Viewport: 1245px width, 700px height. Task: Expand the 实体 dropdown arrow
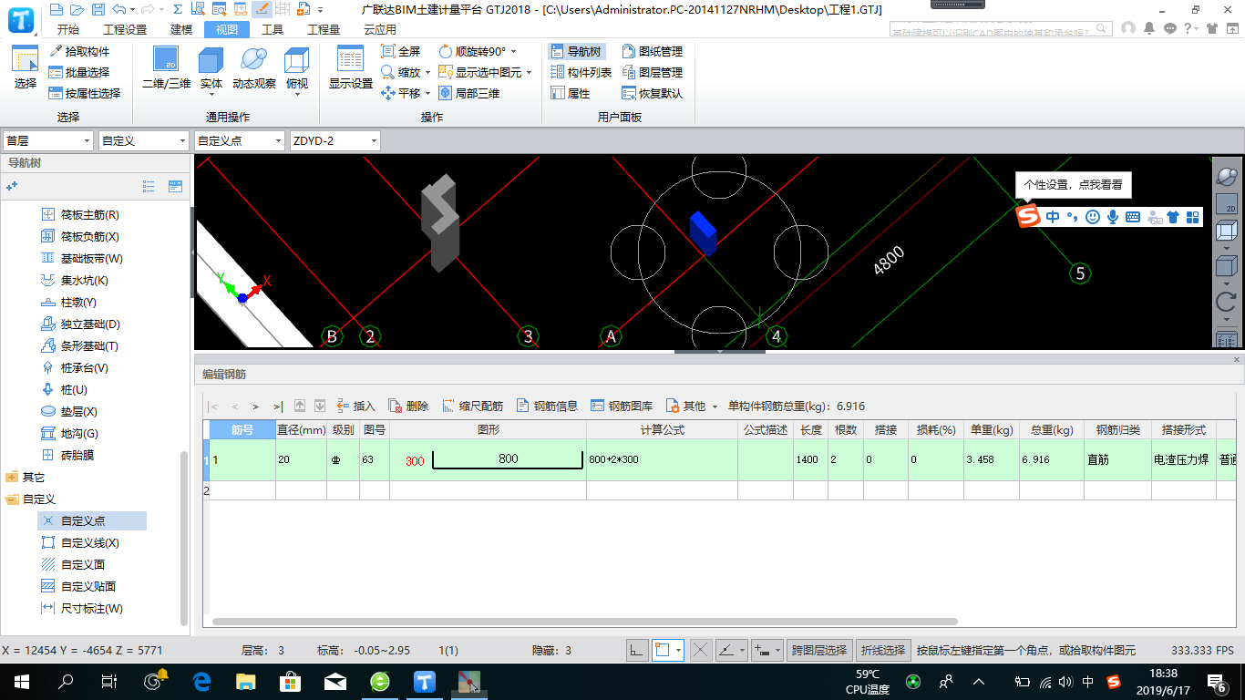pyautogui.click(x=211, y=95)
